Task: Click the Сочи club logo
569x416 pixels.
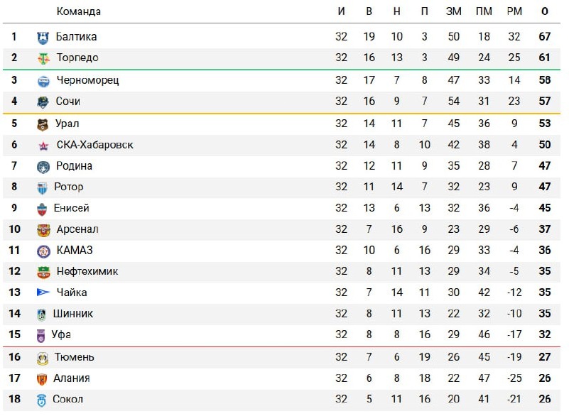Action: click(x=43, y=102)
